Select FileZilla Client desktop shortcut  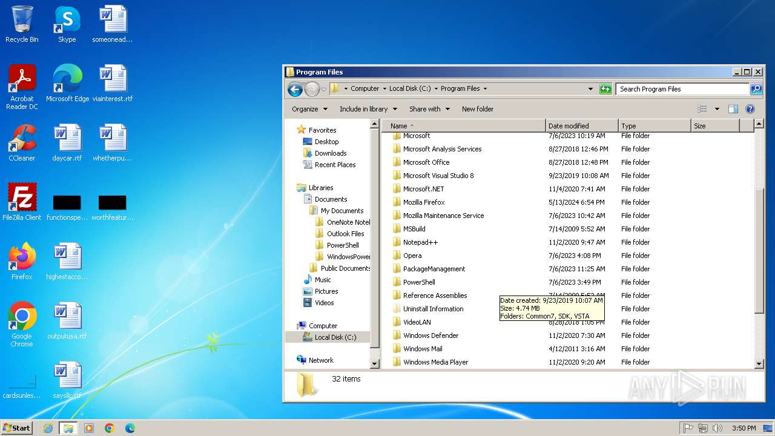tap(22, 202)
